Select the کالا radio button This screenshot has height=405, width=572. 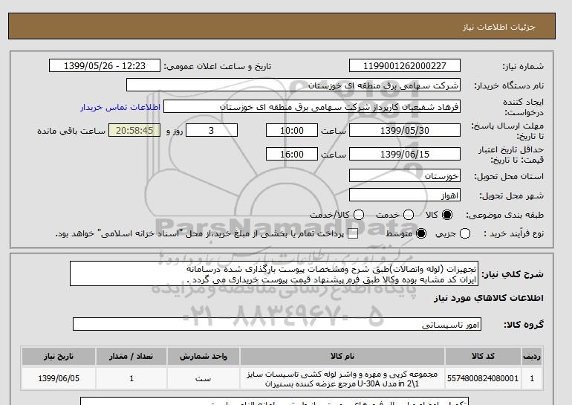coord(447,215)
